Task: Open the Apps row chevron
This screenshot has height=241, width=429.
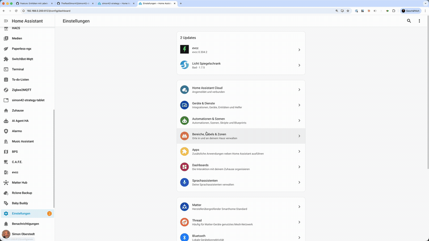Action: coord(299,151)
